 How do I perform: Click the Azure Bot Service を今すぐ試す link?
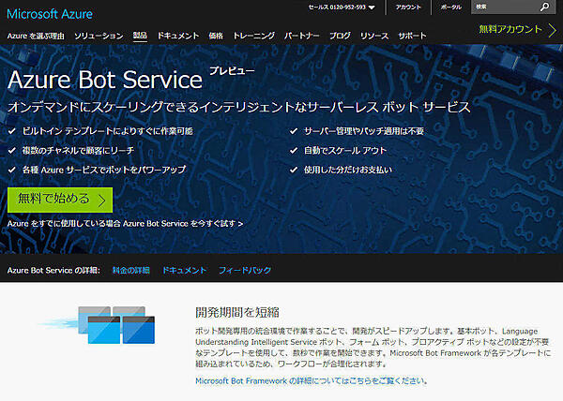point(183,224)
